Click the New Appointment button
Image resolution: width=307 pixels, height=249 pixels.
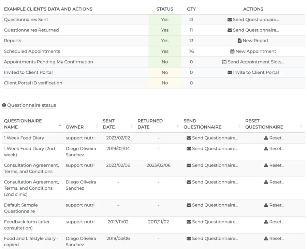[x=253, y=51]
